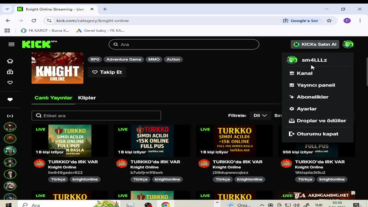Open a new Chrome tab

105,9
